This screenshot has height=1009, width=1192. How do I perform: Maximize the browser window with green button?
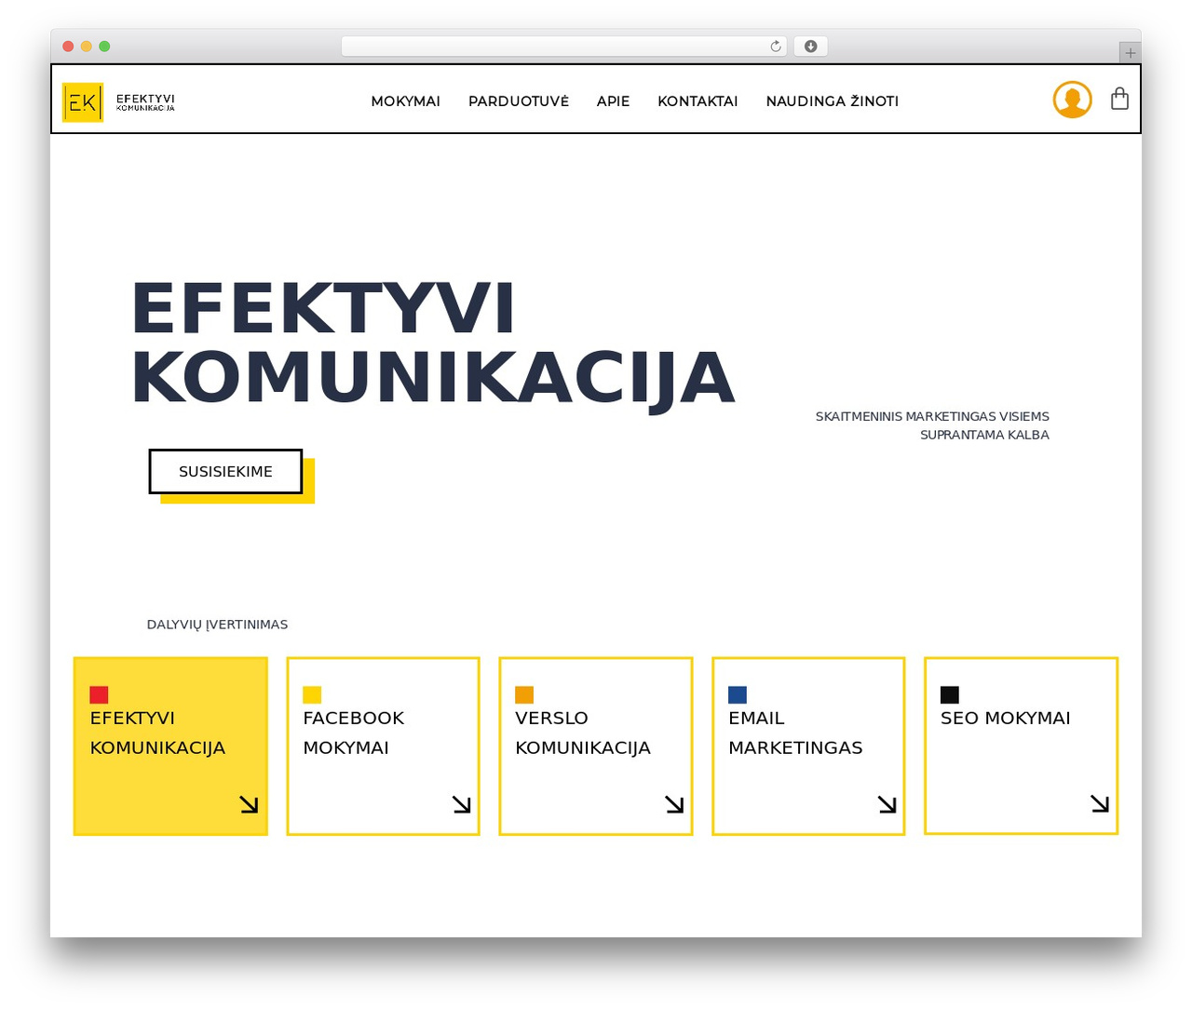click(x=104, y=47)
